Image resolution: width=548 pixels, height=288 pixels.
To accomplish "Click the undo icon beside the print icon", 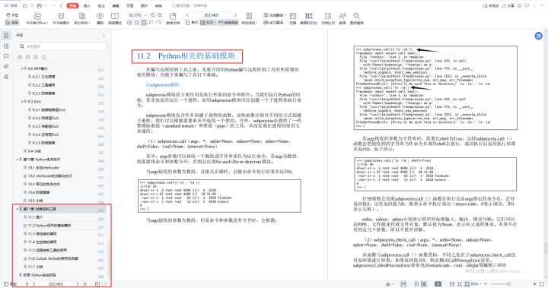I will (x=46, y=5).
